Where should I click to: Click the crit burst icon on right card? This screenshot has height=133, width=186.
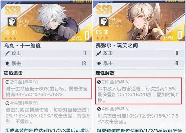tap(99, 64)
